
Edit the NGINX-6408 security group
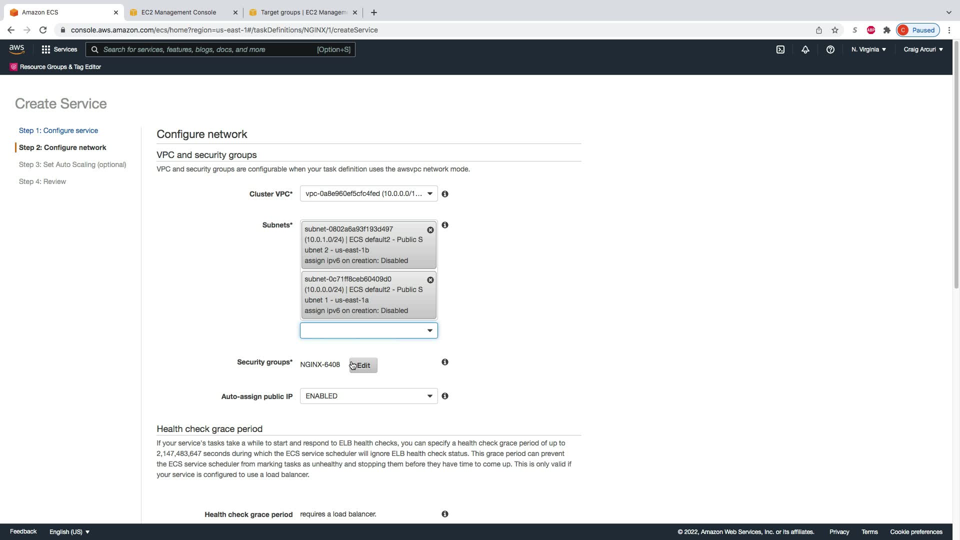[x=363, y=365]
